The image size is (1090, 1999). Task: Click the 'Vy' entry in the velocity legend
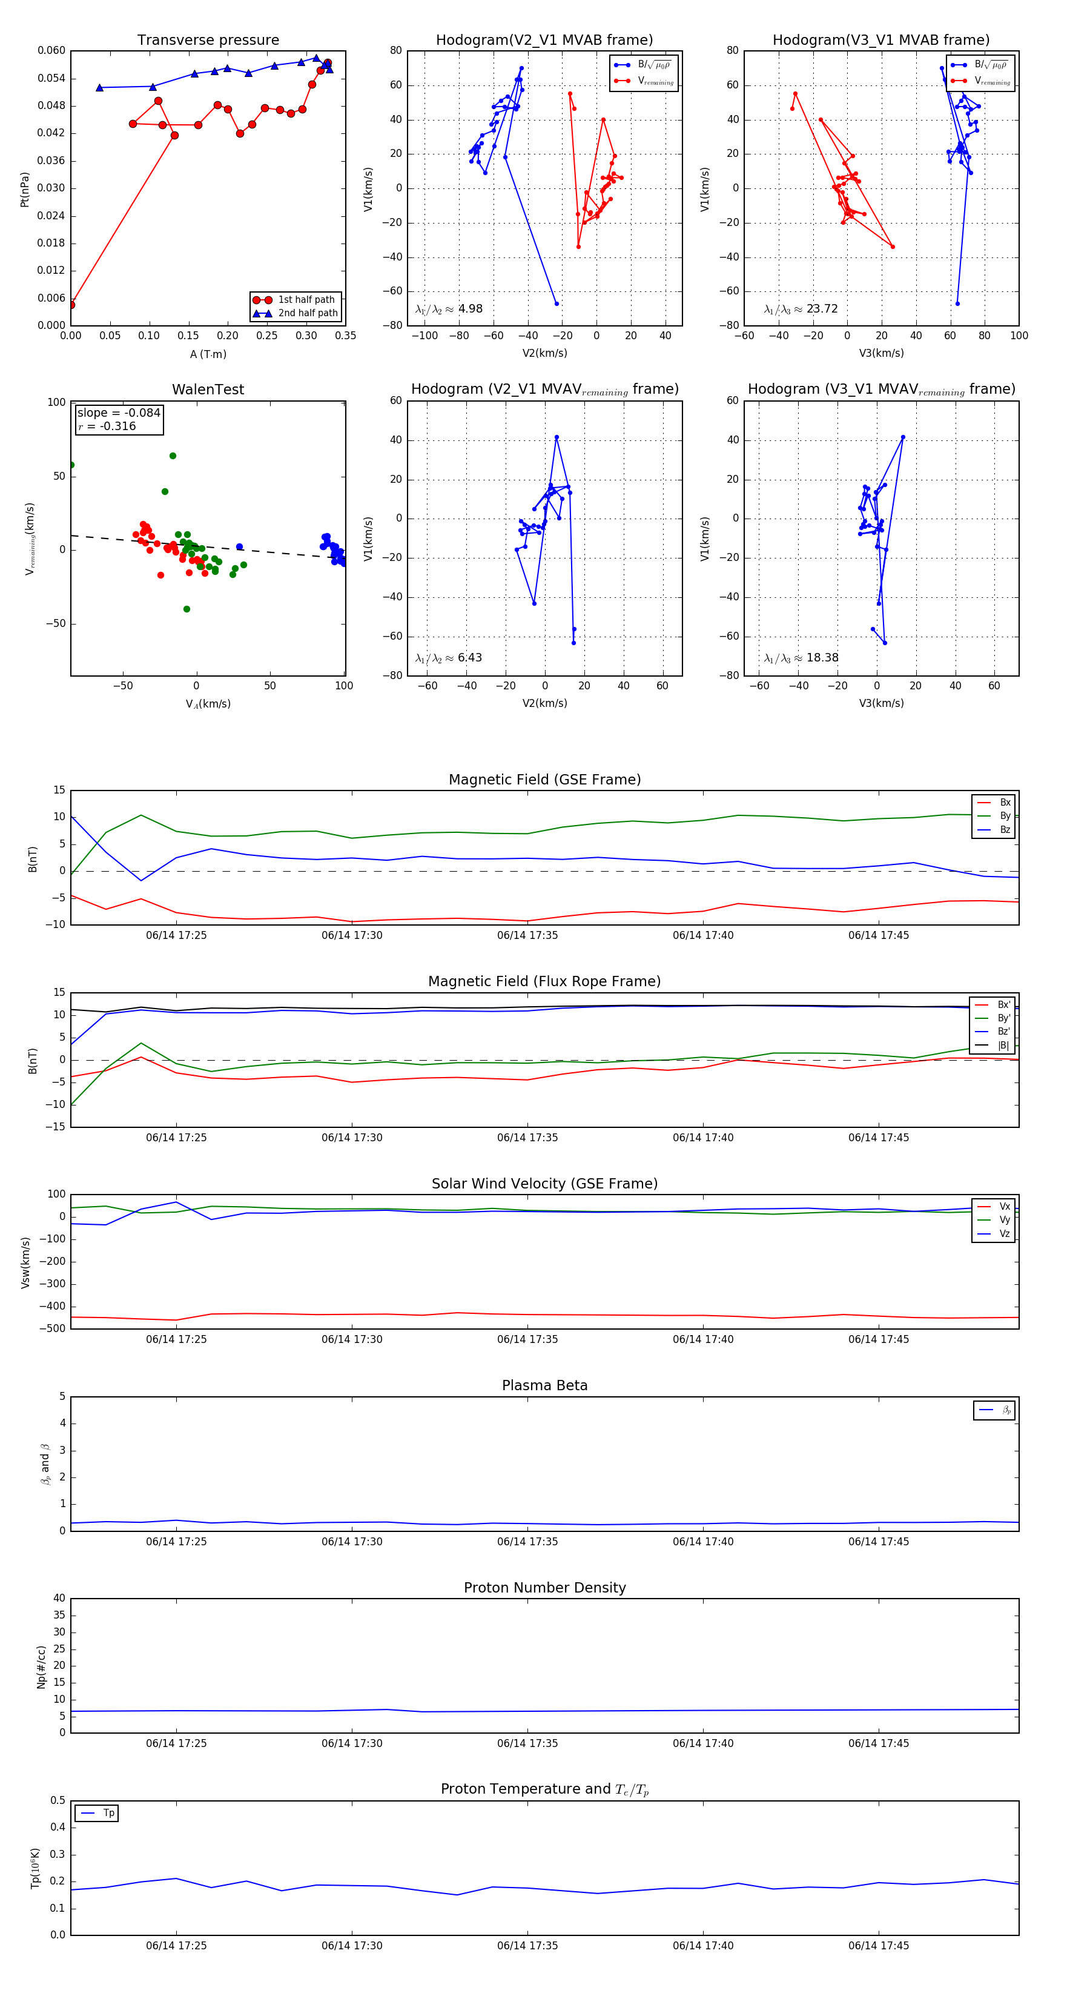point(994,1221)
